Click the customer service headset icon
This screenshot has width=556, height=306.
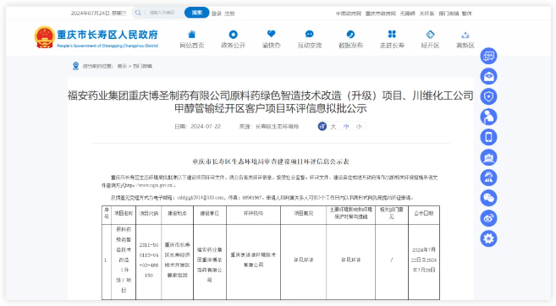(x=488, y=178)
